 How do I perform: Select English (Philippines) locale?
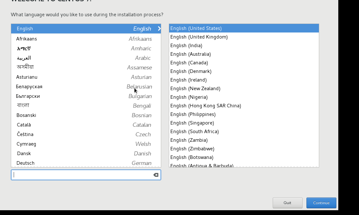[x=244, y=114]
